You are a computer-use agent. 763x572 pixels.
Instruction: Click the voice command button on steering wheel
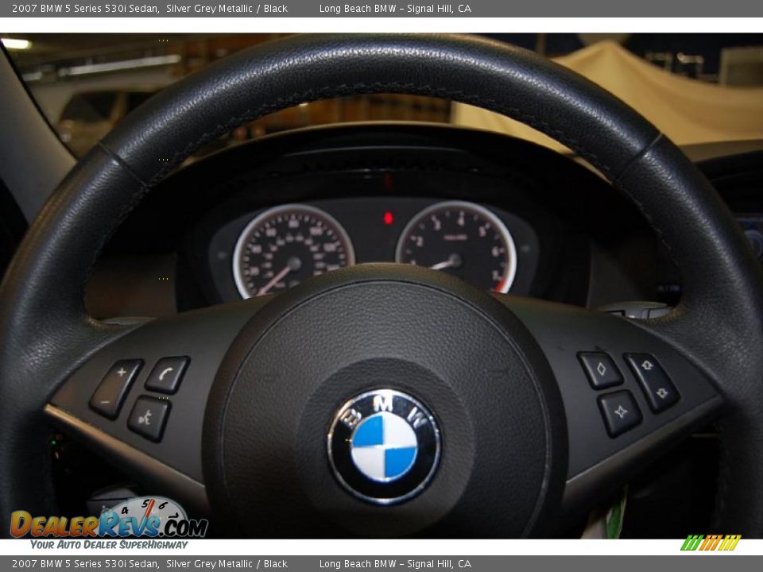(149, 419)
